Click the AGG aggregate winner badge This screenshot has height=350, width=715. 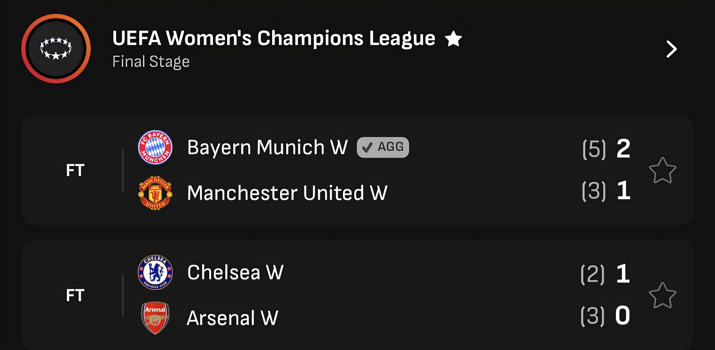click(383, 147)
